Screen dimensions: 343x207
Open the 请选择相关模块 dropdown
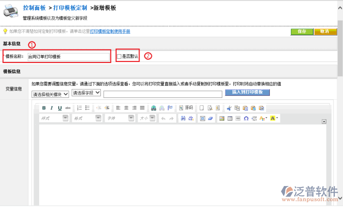pos(50,94)
